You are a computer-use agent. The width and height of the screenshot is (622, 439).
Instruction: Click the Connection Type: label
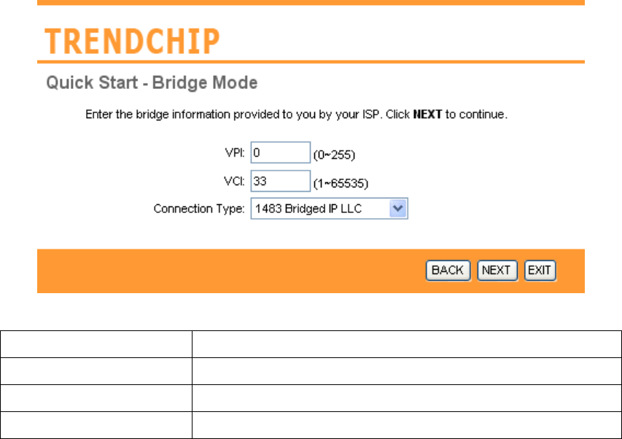point(199,209)
